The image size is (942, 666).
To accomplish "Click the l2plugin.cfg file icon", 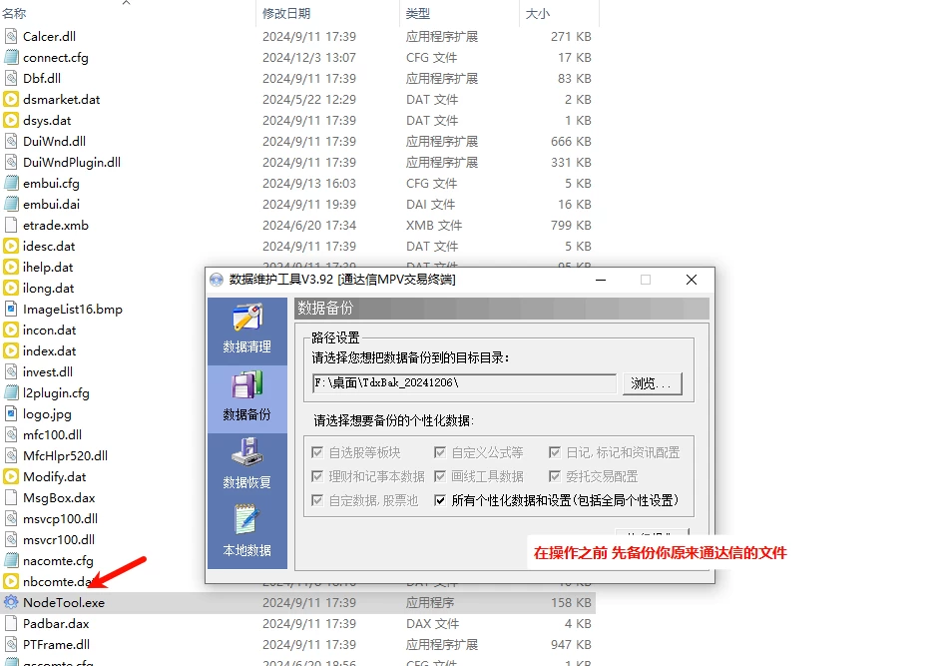I will [x=11, y=392].
